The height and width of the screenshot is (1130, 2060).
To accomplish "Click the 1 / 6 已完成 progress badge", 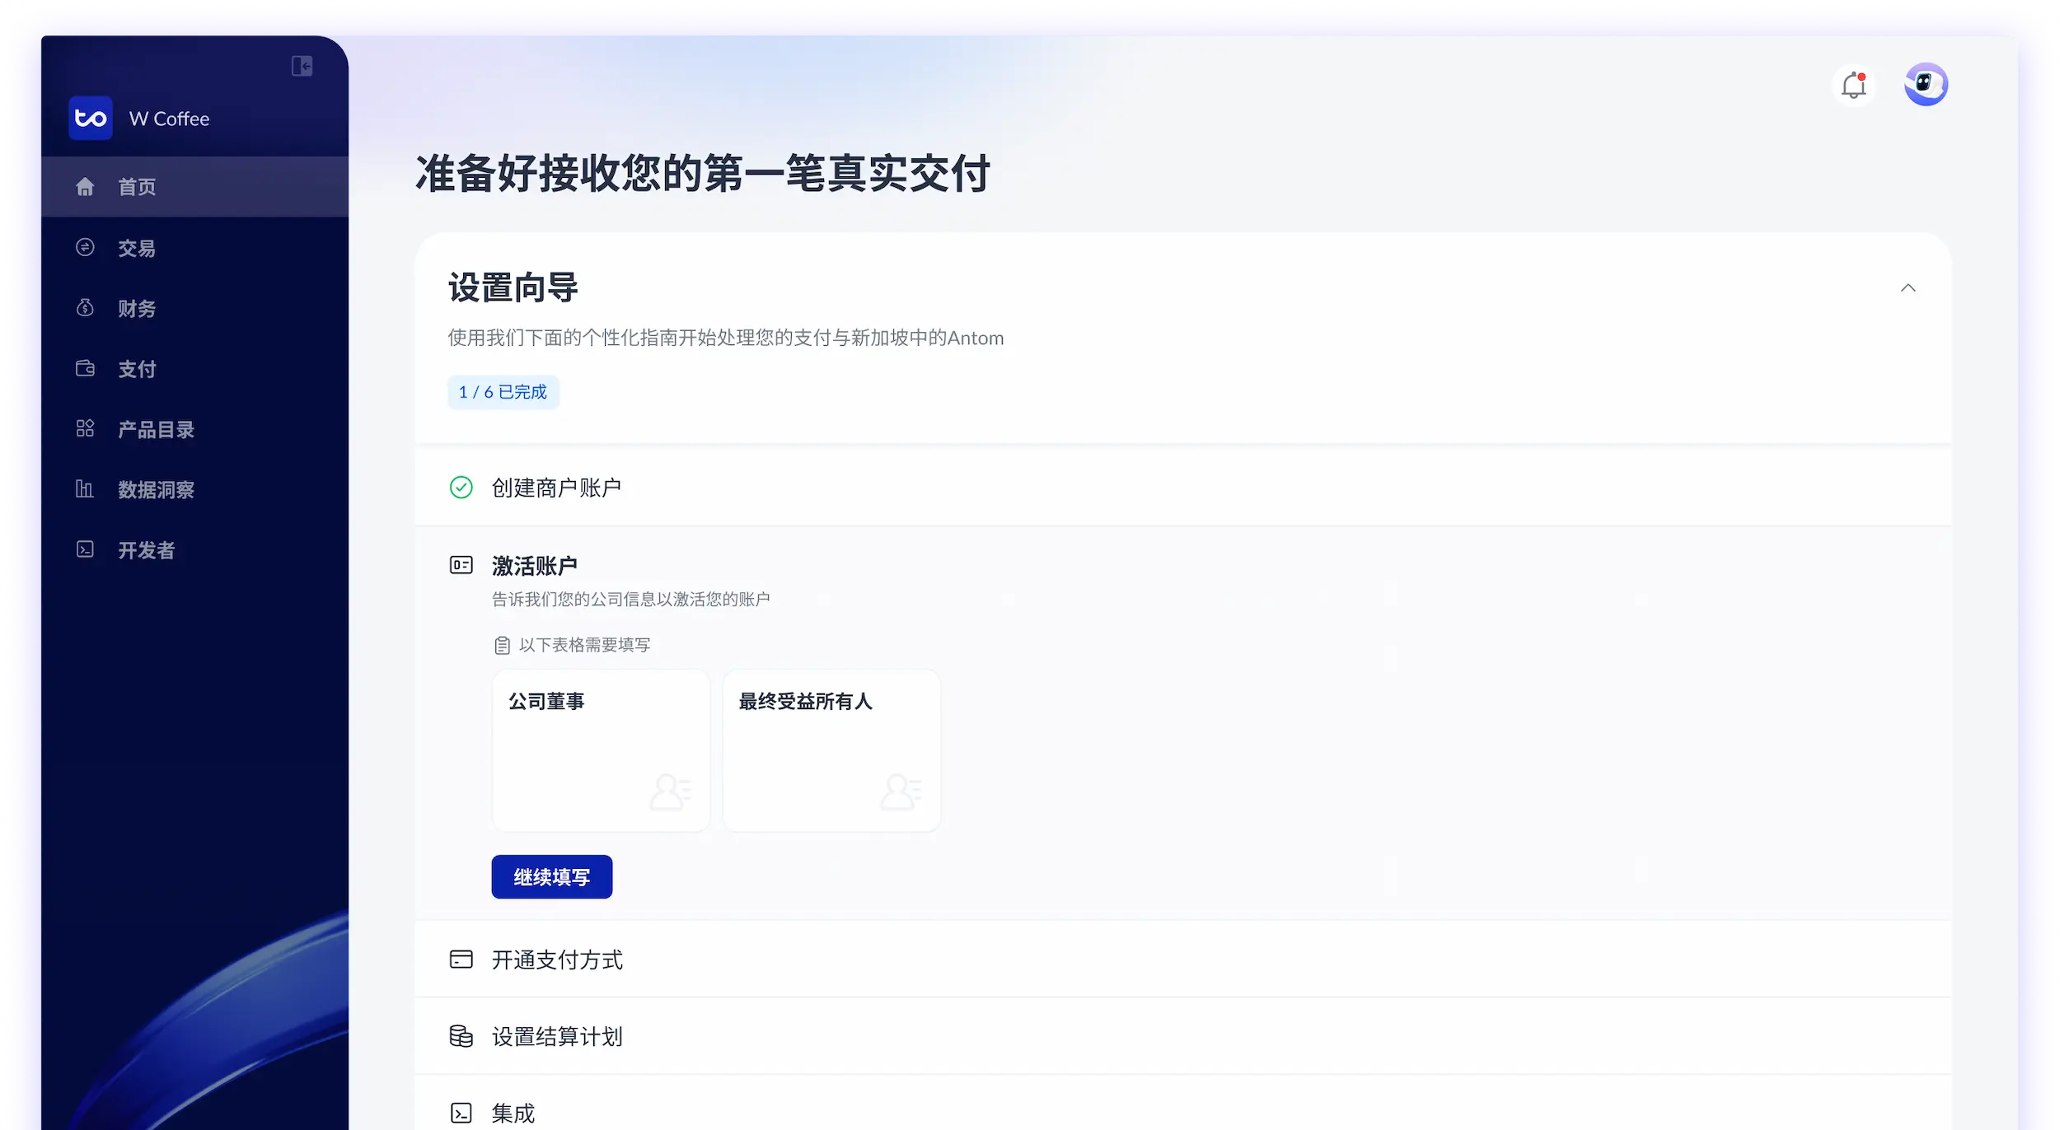I will click(503, 392).
